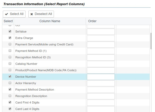Click the Card Last 4 Digits text
The image size is (155, 112).
click(27, 109)
